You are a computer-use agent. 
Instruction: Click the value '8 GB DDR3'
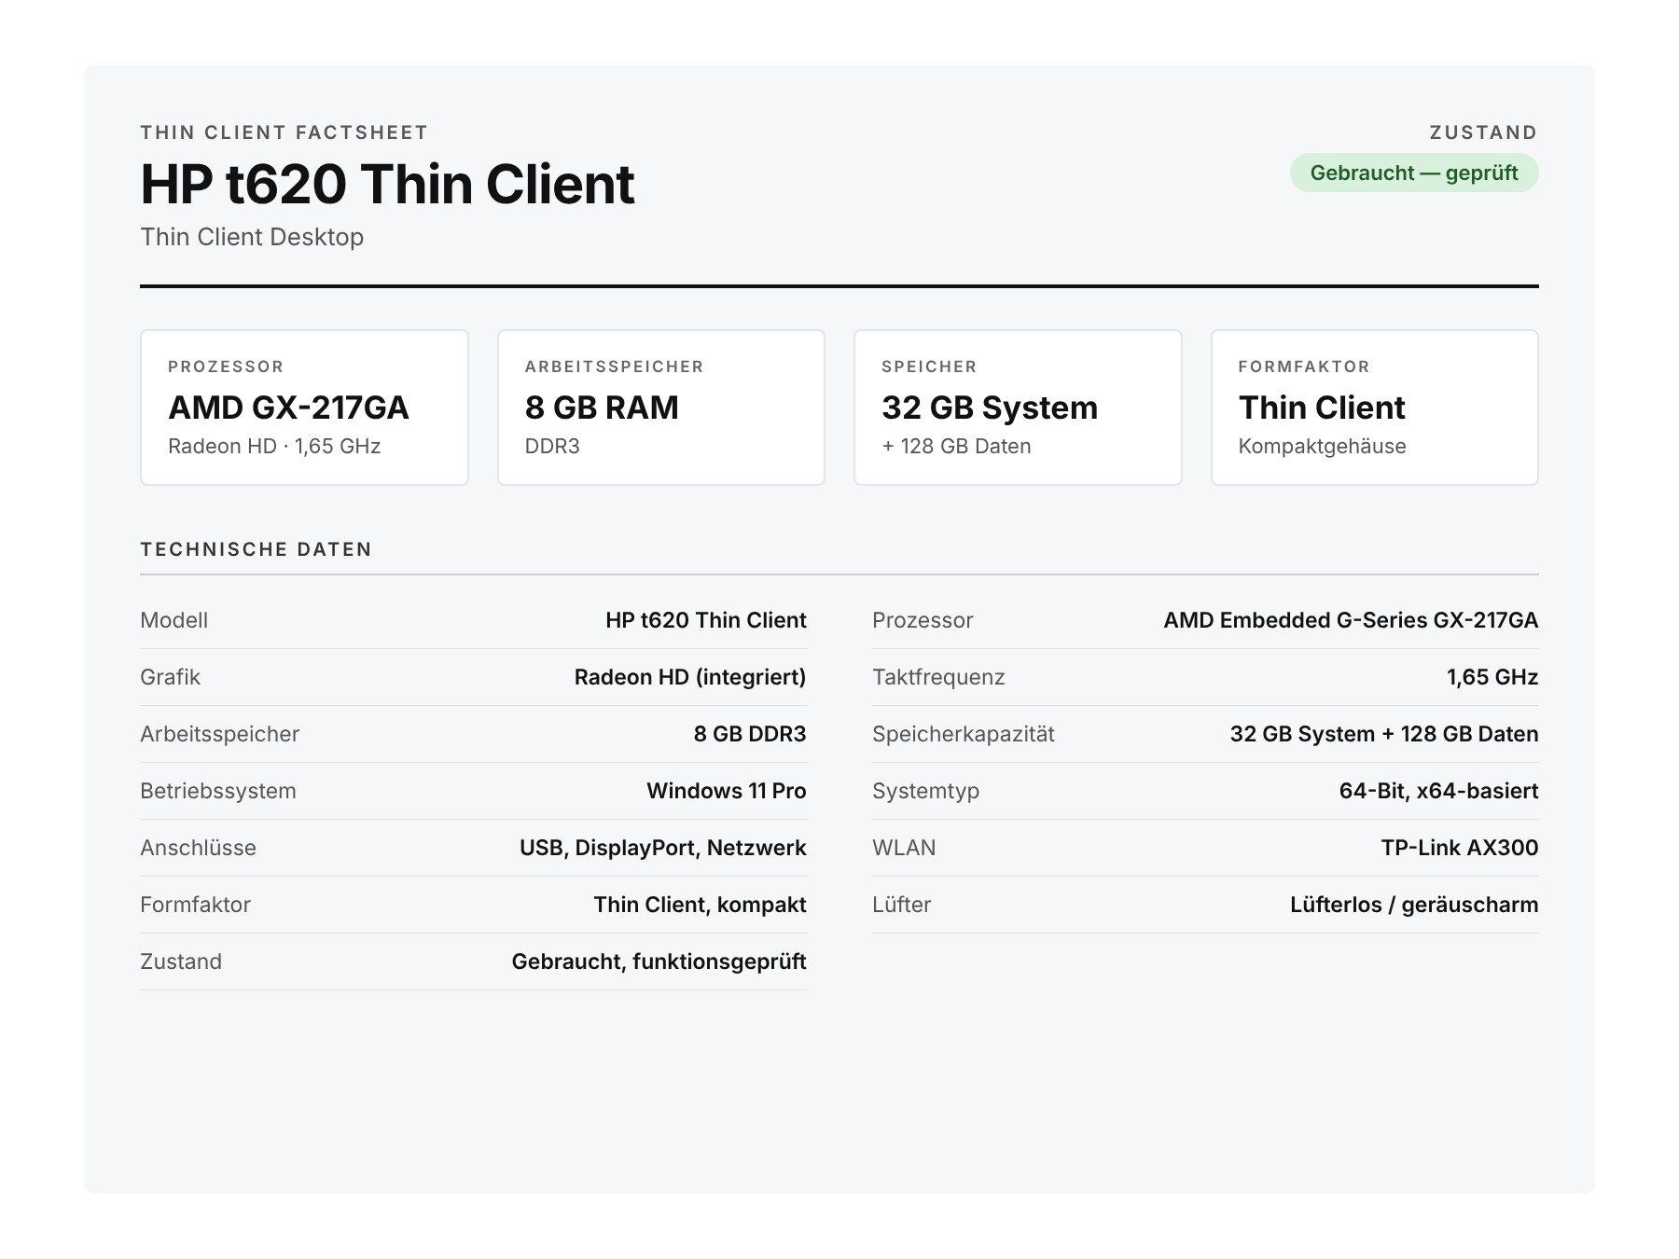750,734
